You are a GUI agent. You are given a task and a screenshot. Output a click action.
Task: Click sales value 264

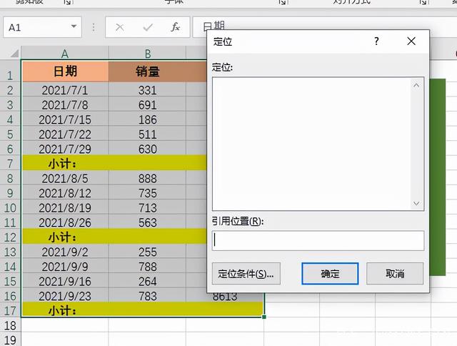click(148, 281)
